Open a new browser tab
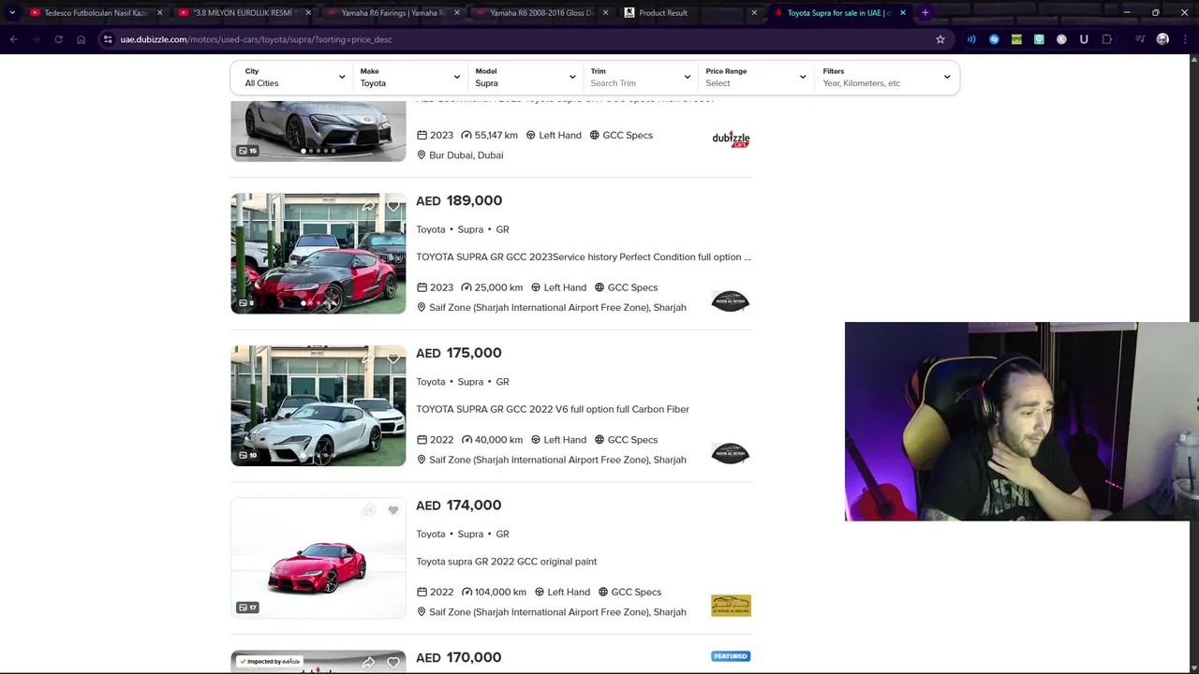This screenshot has height=674, width=1199. click(925, 13)
